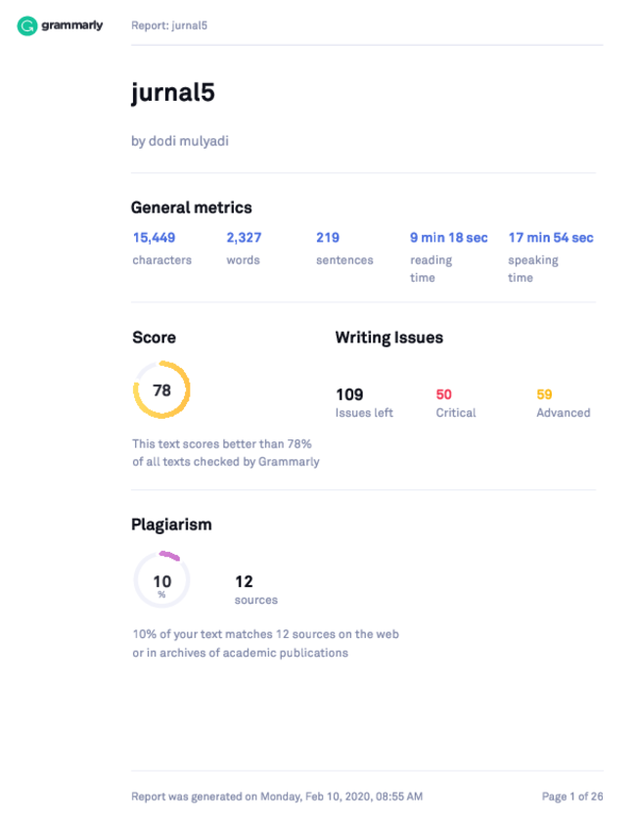Click the Plagiarism section heading
This screenshot has height=823, width=636.
click(171, 525)
